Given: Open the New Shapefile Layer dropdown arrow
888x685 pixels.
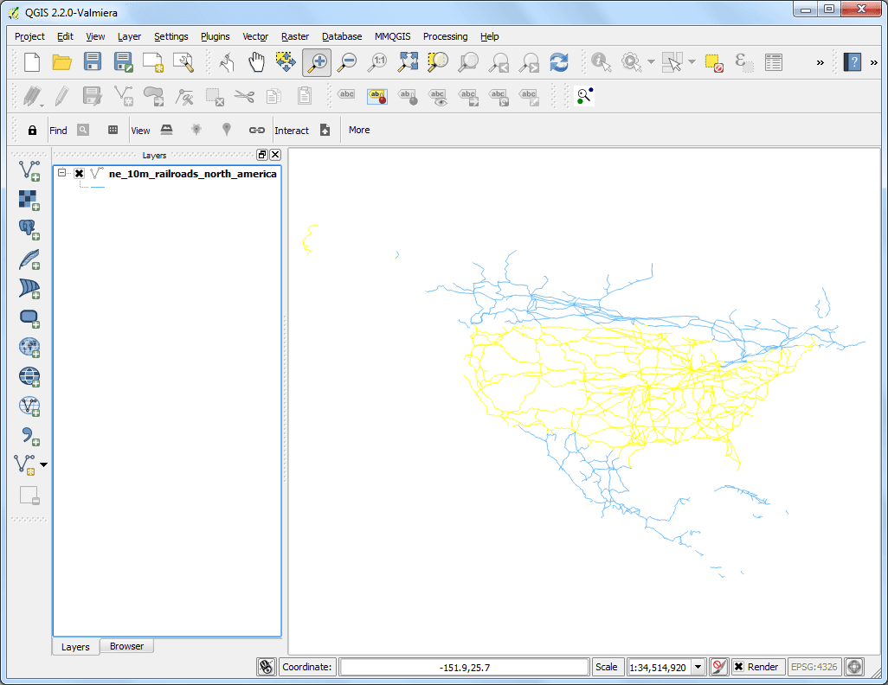Looking at the screenshot, I should point(43,464).
